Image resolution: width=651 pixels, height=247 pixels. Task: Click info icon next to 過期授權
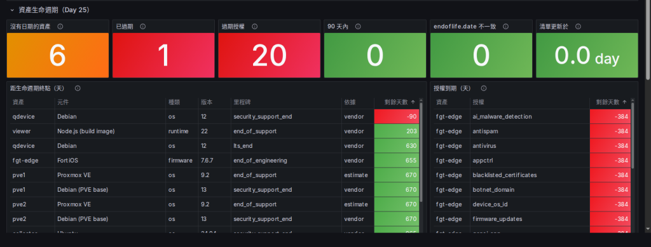pos(254,27)
